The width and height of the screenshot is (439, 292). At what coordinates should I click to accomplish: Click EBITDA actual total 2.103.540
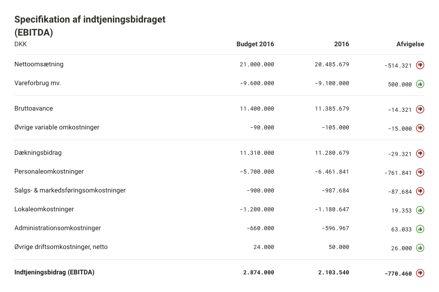[333, 273]
